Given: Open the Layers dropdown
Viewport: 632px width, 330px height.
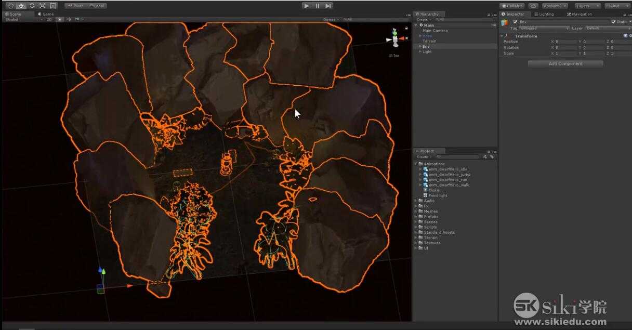Looking at the screenshot, I should coord(587,6).
